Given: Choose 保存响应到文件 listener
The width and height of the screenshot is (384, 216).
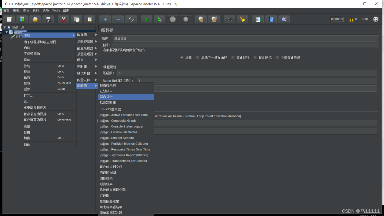Looking at the screenshot, I should pos(126,167).
